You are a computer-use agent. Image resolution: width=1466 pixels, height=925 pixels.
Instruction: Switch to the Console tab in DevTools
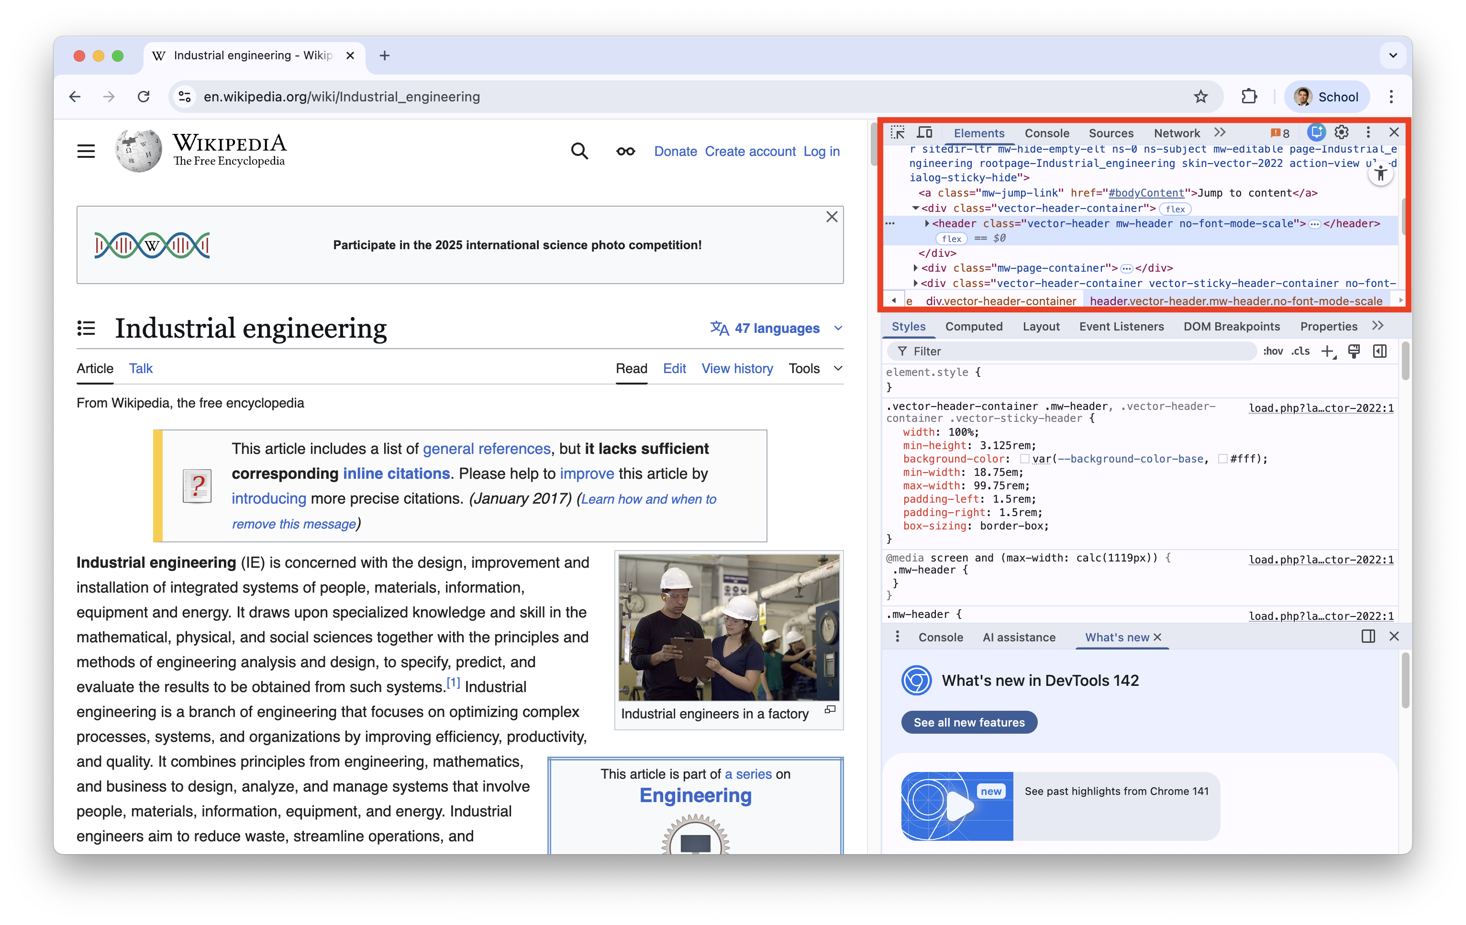(x=1046, y=133)
